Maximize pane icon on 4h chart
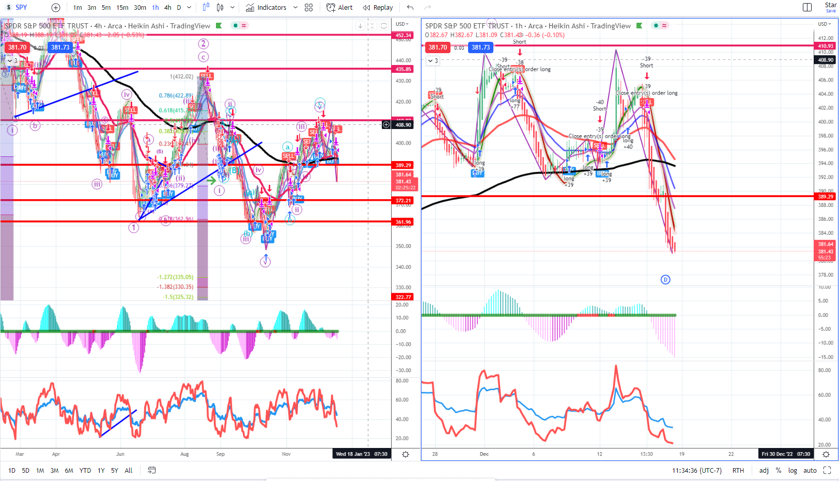The width and height of the screenshot is (839, 481). coord(384,26)
